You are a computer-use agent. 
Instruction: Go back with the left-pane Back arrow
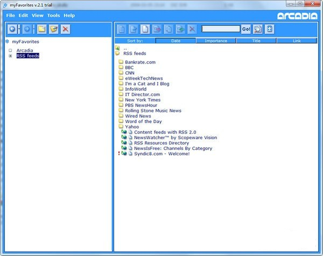[x=12, y=29]
